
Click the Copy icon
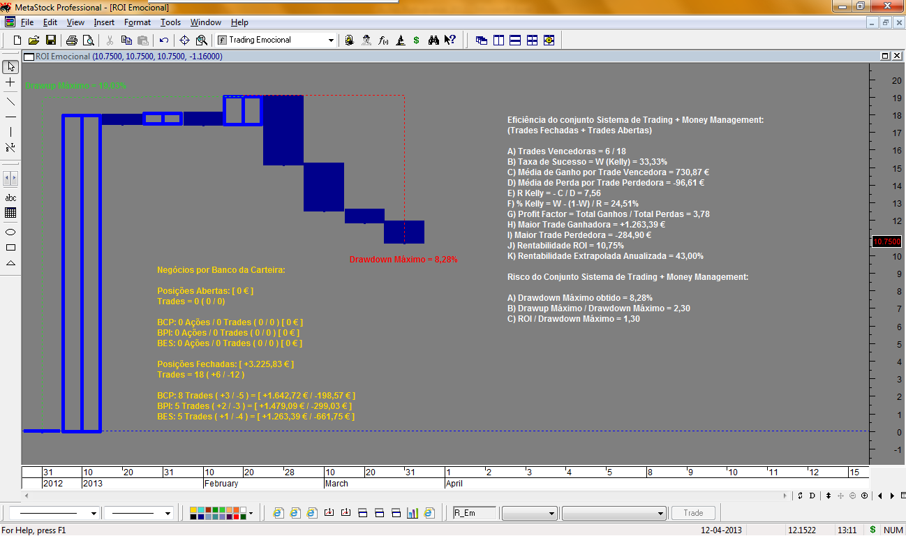click(126, 40)
